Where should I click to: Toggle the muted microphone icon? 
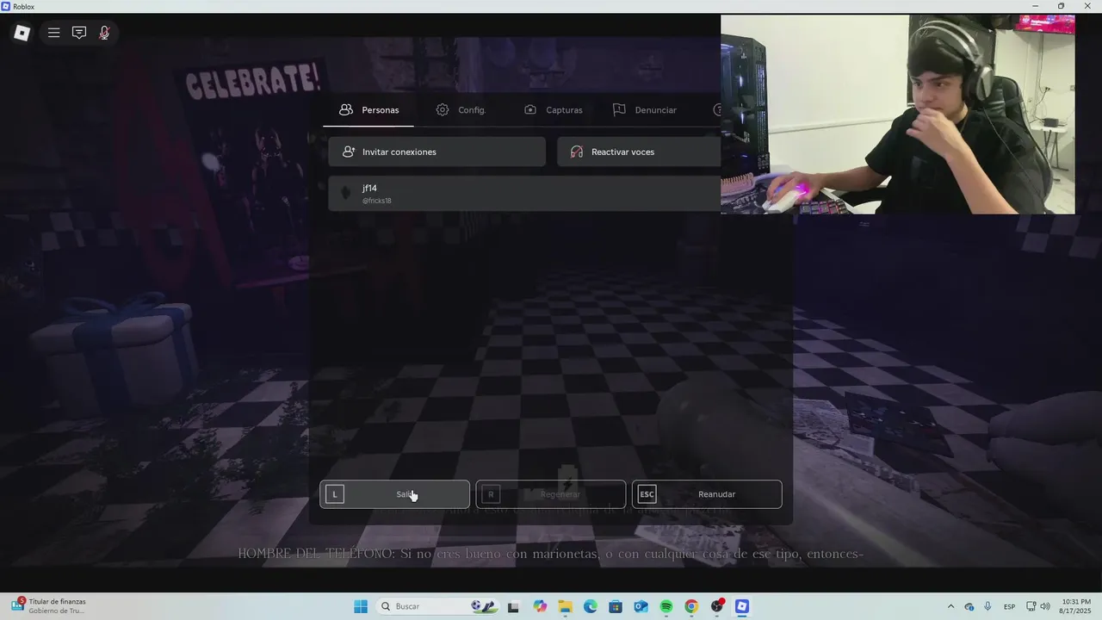coord(104,33)
